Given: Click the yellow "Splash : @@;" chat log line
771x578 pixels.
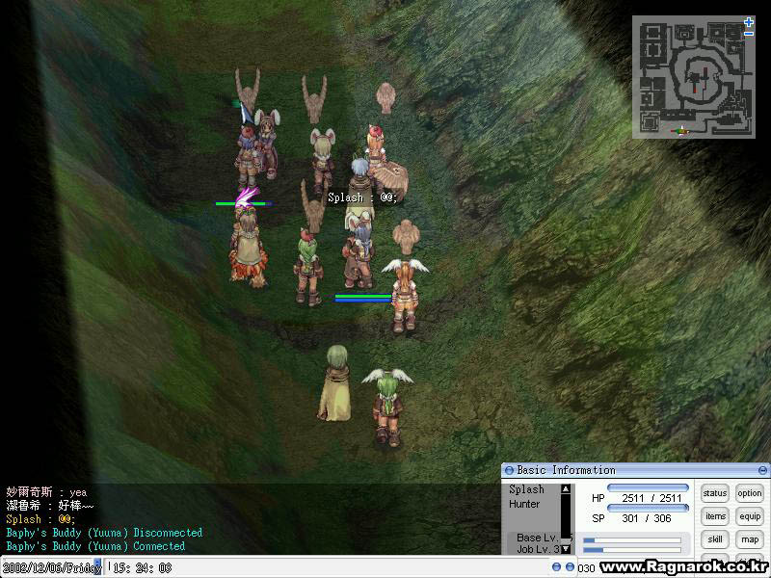Looking at the screenshot, I should click(x=40, y=519).
